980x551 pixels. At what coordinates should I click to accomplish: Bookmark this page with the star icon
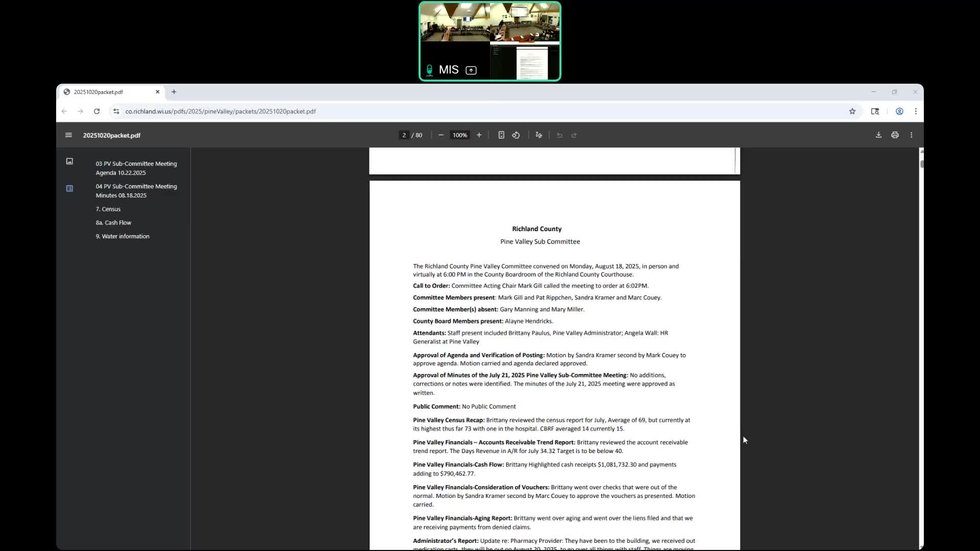click(x=852, y=111)
